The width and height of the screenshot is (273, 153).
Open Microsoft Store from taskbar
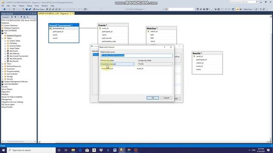click(x=87, y=150)
